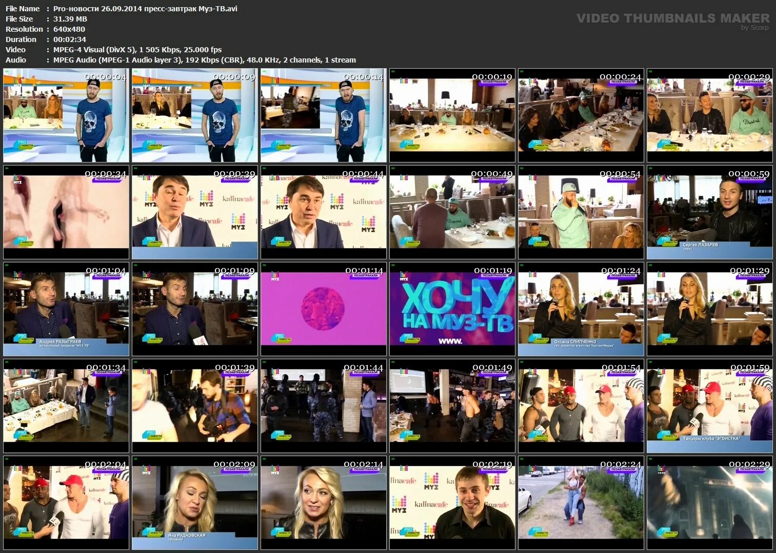Click the street scene frame at 00:02:24
Screen dimensions: 776x553
581,503
